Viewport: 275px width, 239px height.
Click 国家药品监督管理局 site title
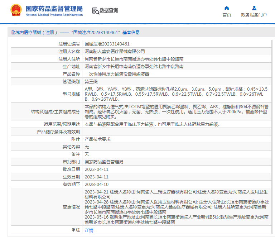[x=54, y=9]
